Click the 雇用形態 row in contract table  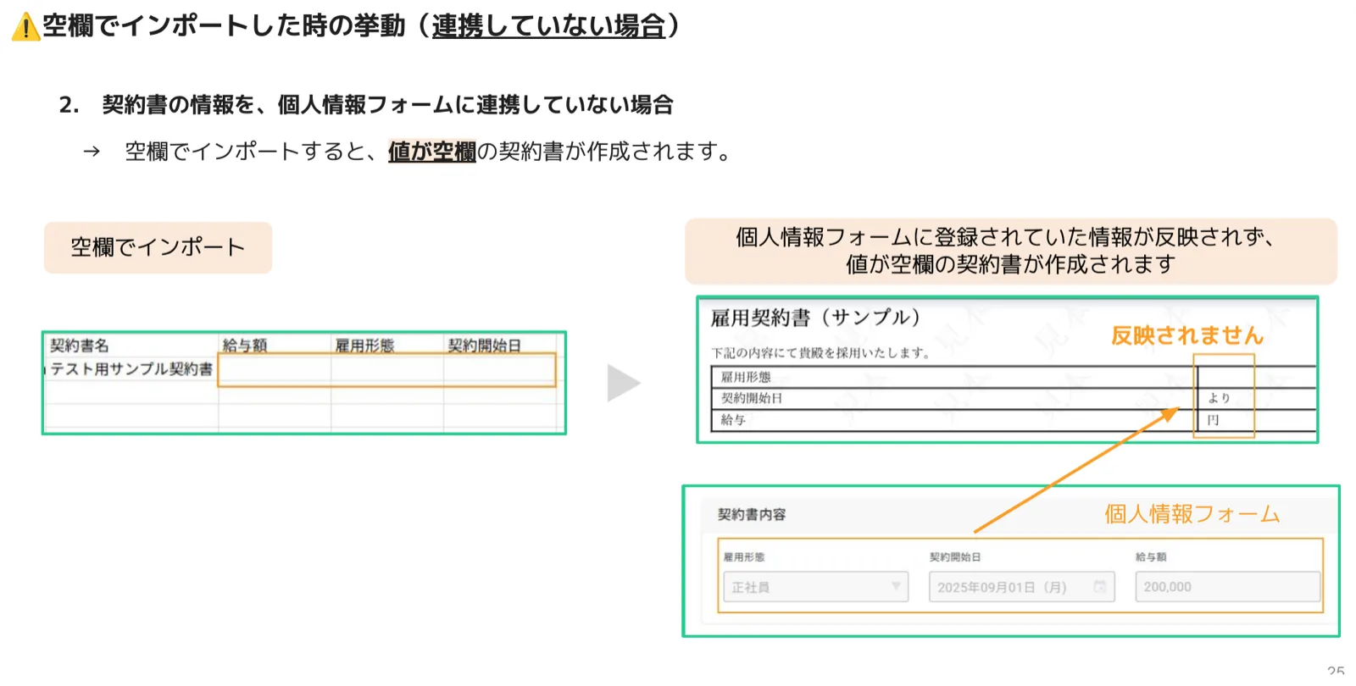coord(1013,377)
